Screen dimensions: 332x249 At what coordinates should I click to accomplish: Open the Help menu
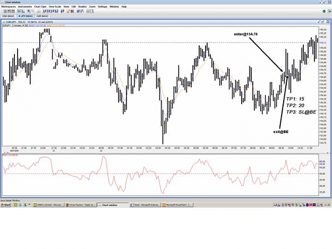point(124,7)
